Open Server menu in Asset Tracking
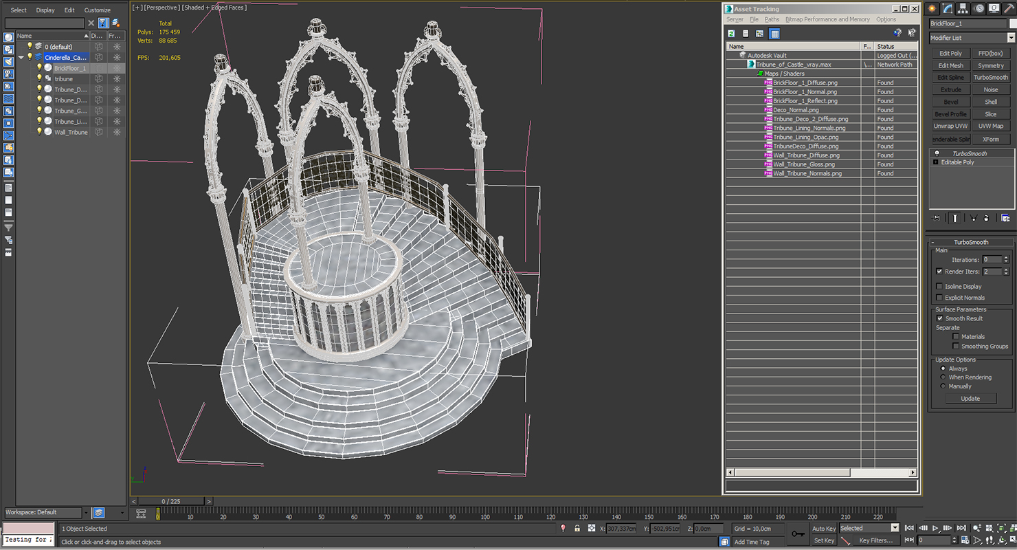1017x550 pixels. point(735,19)
